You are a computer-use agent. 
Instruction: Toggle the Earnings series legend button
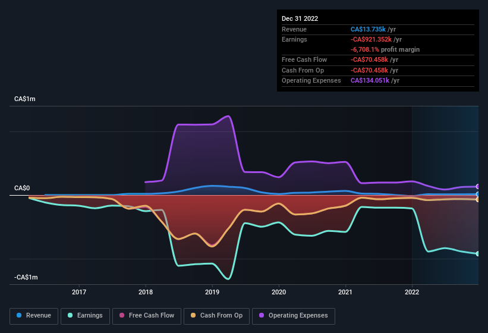85,316
